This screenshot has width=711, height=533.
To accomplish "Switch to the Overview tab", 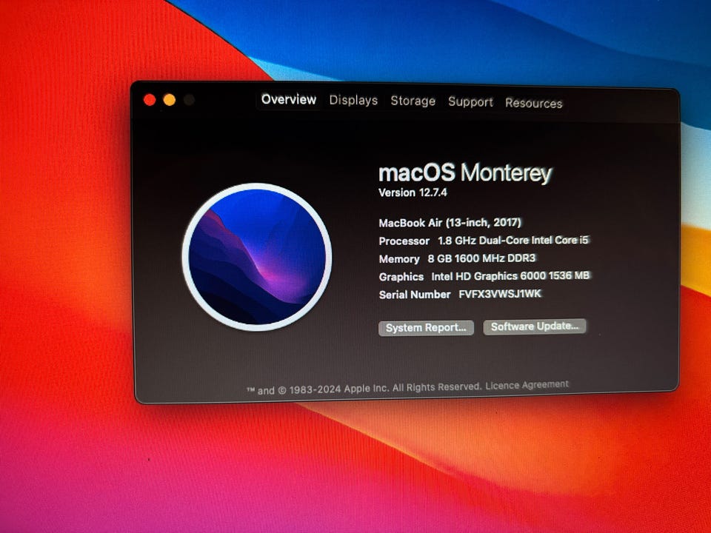I will (x=288, y=100).
